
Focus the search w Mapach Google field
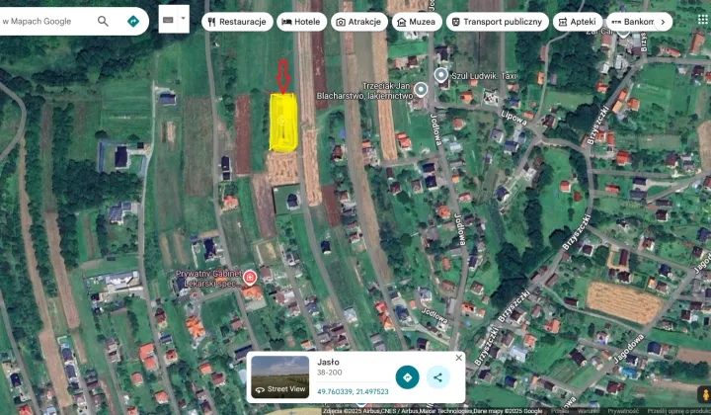pos(45,21)
